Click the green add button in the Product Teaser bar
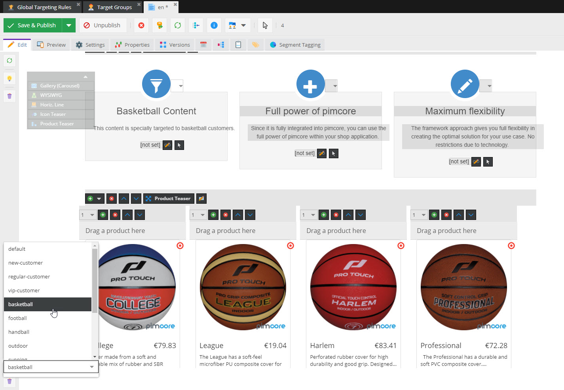The width and height of the screenshot is (564, 390). tap(90, 199)
